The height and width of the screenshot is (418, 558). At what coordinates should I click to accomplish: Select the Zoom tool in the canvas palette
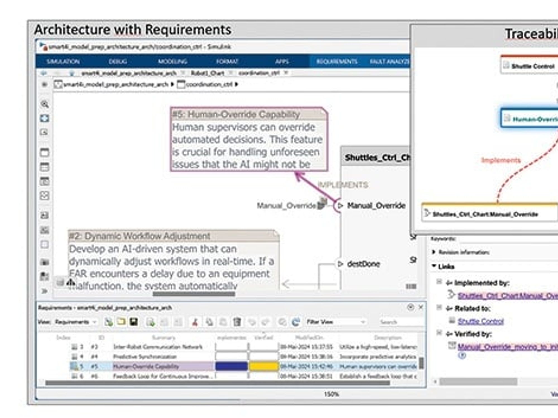click(45, 104)
